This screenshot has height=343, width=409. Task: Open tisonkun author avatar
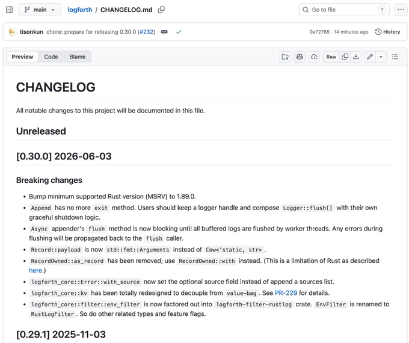[x=12, y=32]
